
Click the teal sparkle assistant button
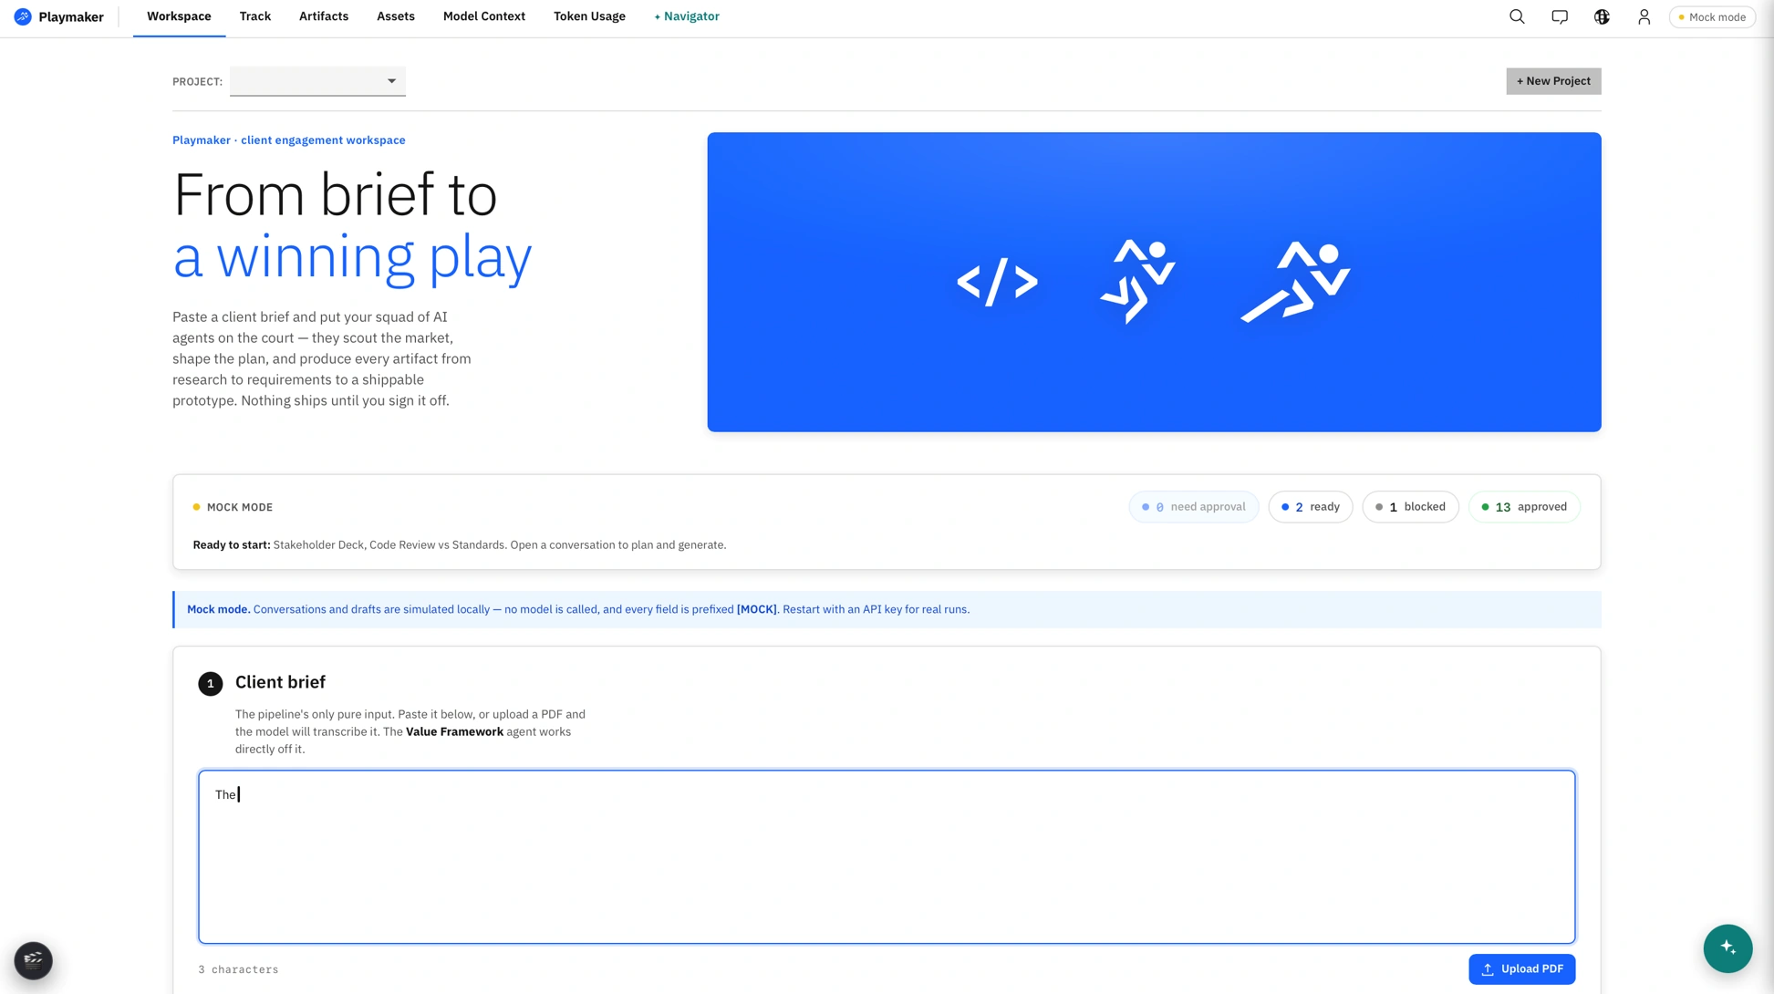[1727, 948]
